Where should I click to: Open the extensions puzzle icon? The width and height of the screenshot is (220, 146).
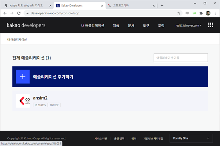tap(201, 13)
